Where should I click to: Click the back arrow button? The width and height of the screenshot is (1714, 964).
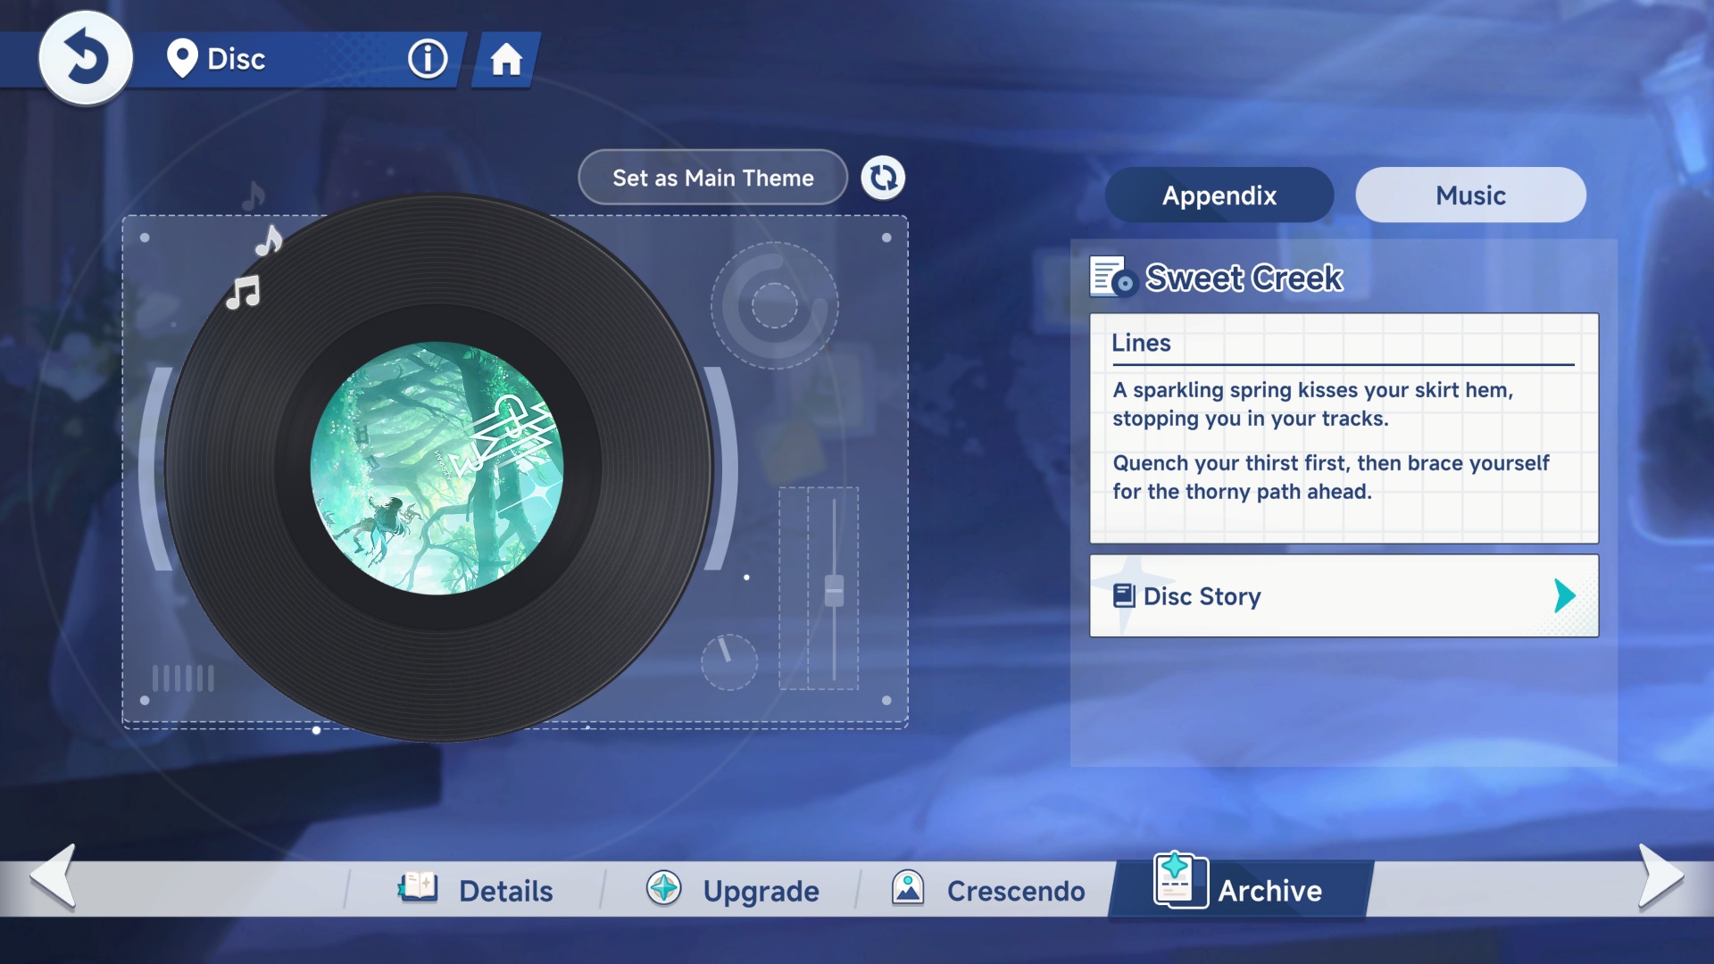pos(86,59)
